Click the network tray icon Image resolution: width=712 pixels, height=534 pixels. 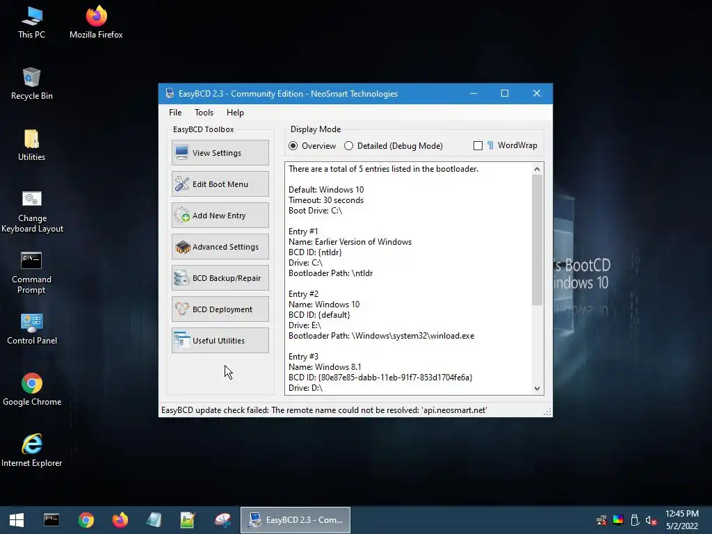point(601,520)
